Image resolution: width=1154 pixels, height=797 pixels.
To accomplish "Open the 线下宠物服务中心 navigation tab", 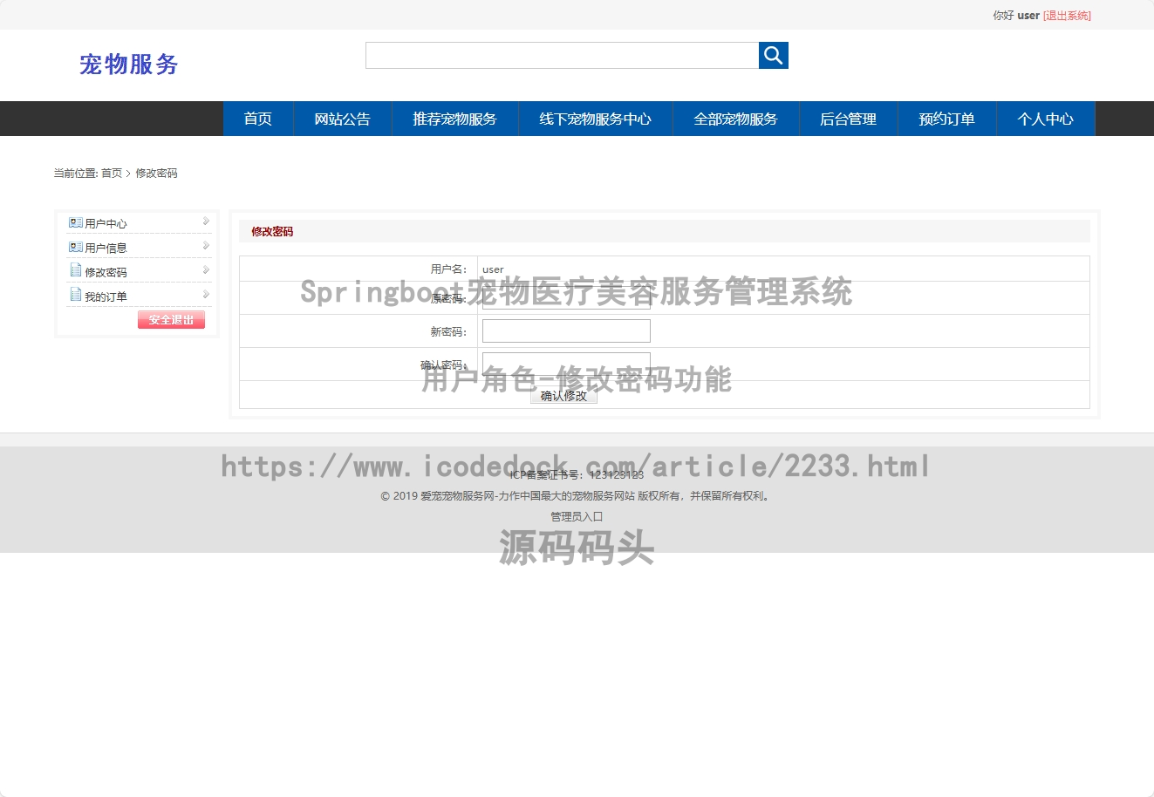I will 595,119.
